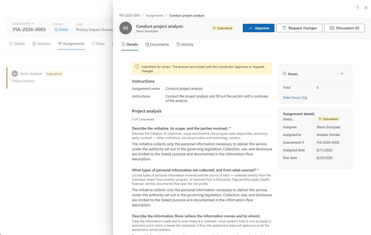Screen dimensions: 371x235
Task: Click the Active status badge
Action: (x=61, y=30)
